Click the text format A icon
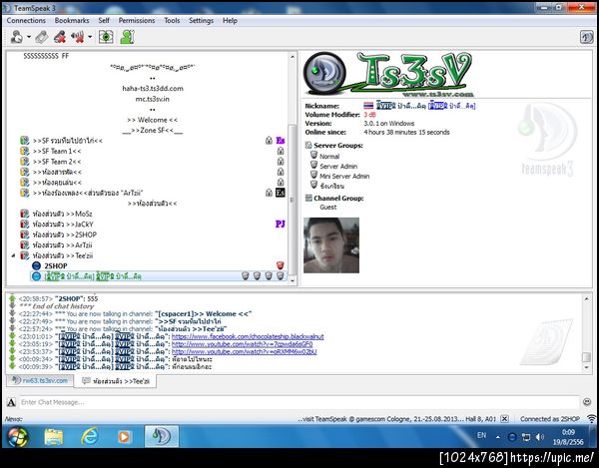 (11, 402)
